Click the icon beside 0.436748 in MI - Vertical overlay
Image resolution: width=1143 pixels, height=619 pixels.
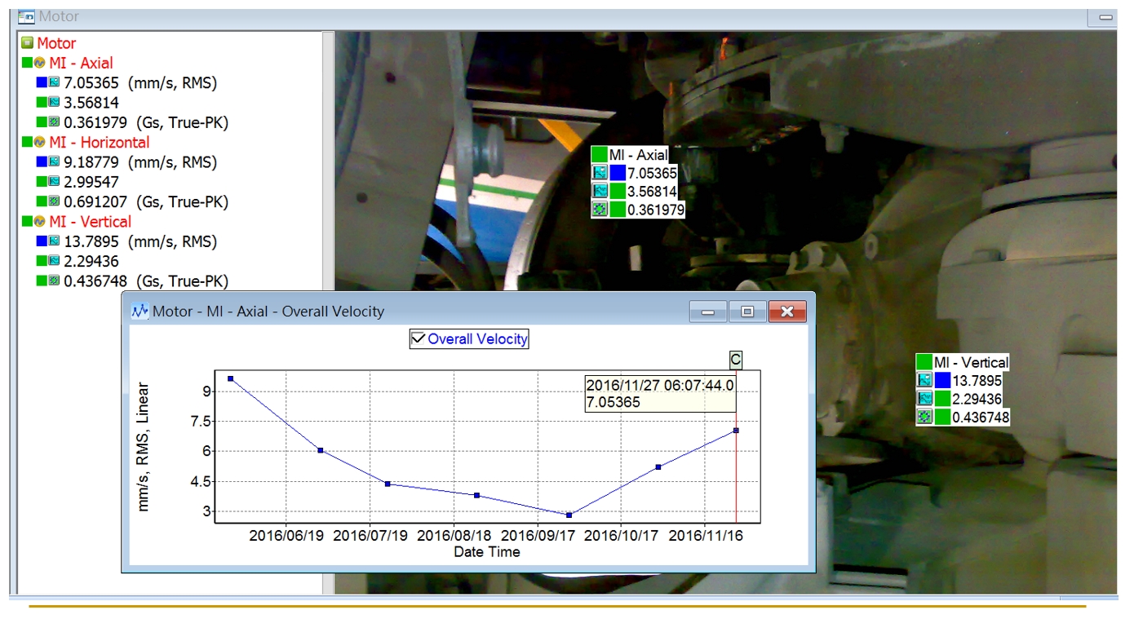pos(924,417)
